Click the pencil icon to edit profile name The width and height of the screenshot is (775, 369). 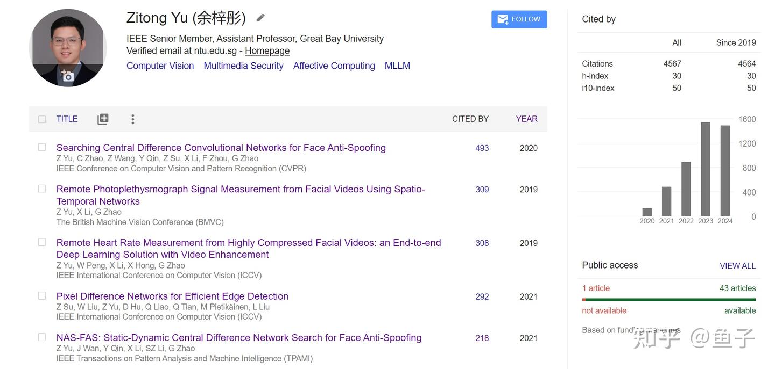click(x=260, y=17)
